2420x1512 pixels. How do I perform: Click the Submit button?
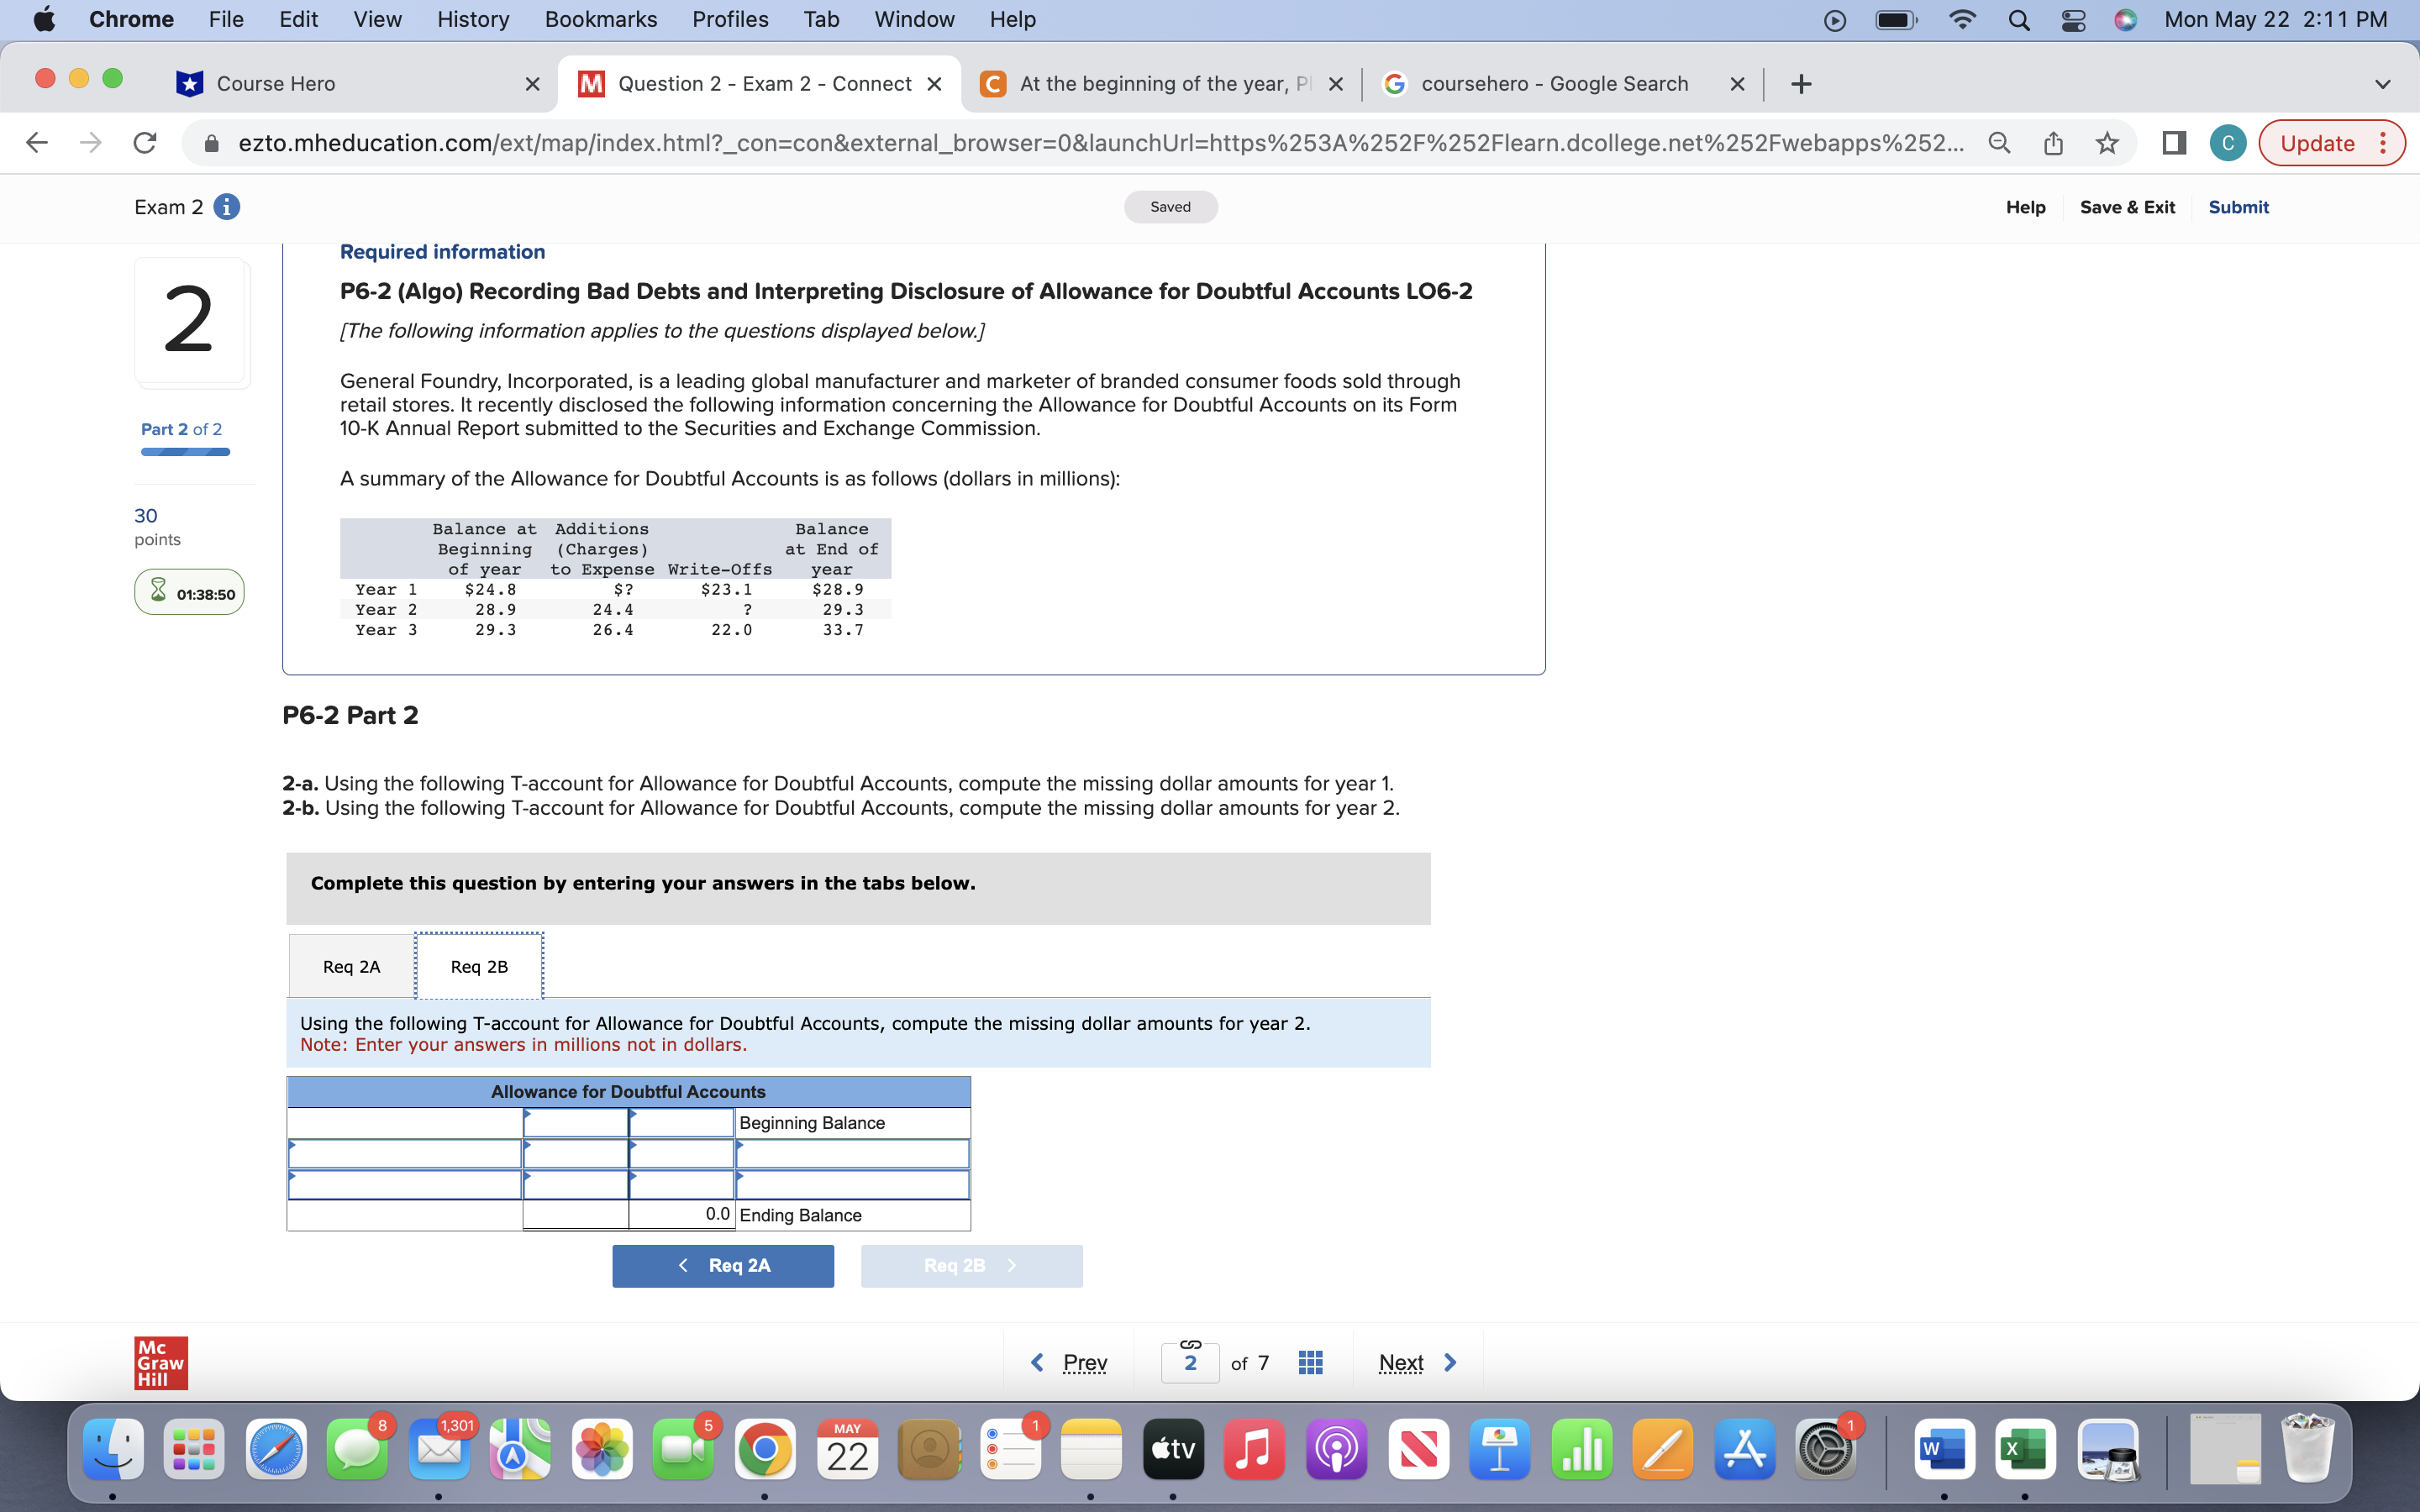pyautogui.click(x=2238, y=206)
